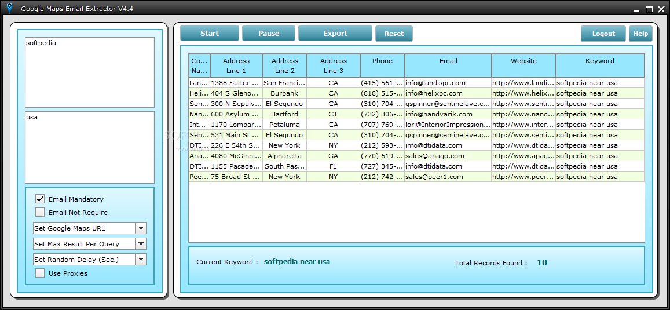The width and height of the screenshot is (670, 310).
Task: Click the (732) 306 phone cell
Action: coord(382,114)
